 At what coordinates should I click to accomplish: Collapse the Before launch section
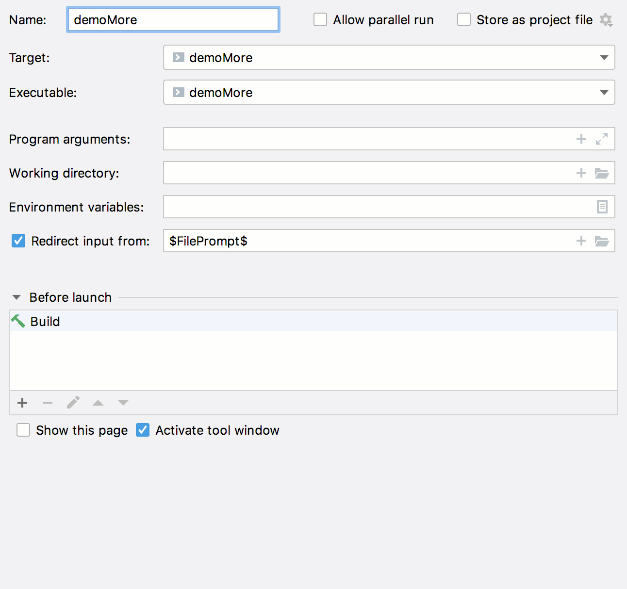pos(16,297)
